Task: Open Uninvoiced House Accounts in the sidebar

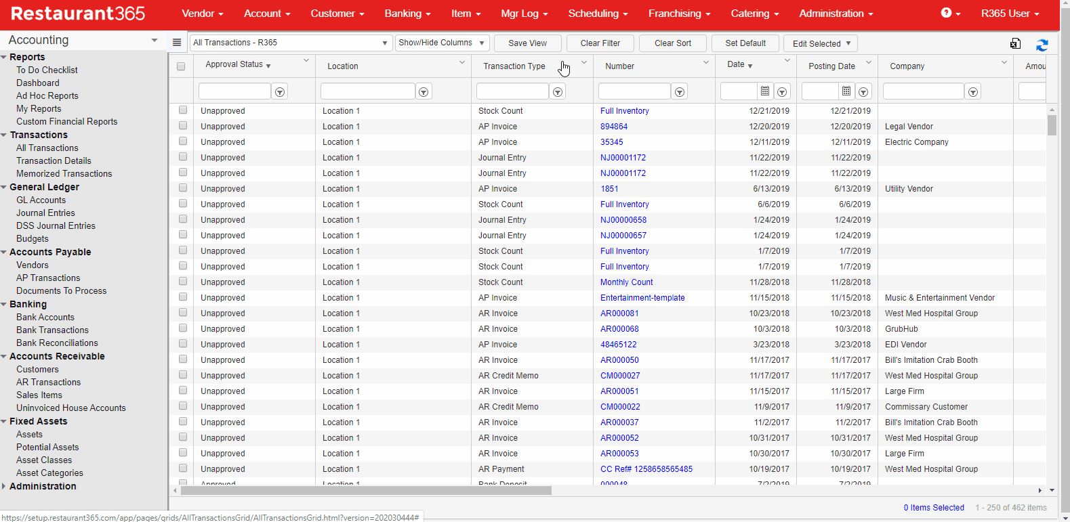Action: 71,408
